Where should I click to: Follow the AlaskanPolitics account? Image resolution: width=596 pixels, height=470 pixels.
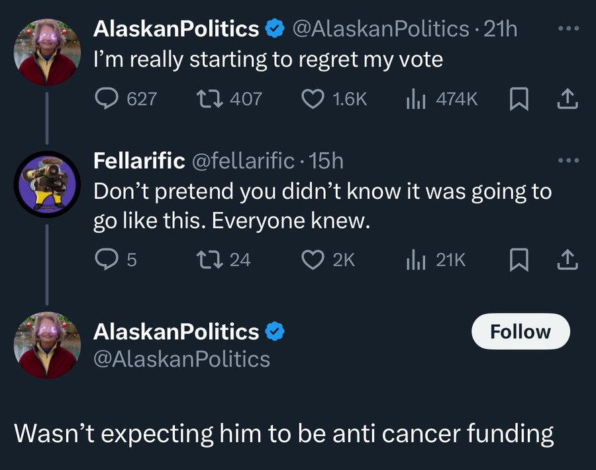pyautogui.click(x=520, y=331)
